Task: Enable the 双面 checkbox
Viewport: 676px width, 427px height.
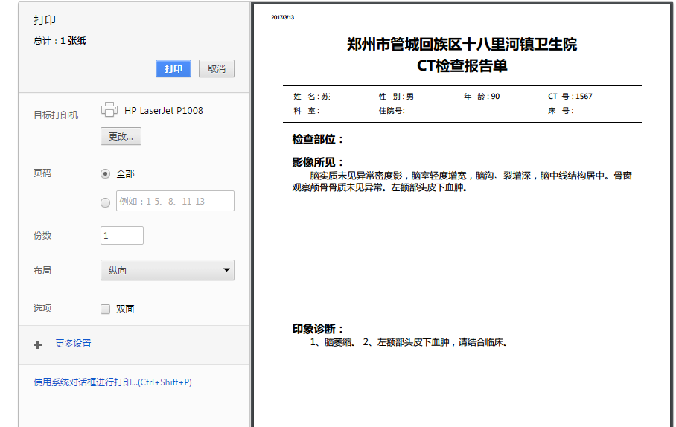Action: 105,309
